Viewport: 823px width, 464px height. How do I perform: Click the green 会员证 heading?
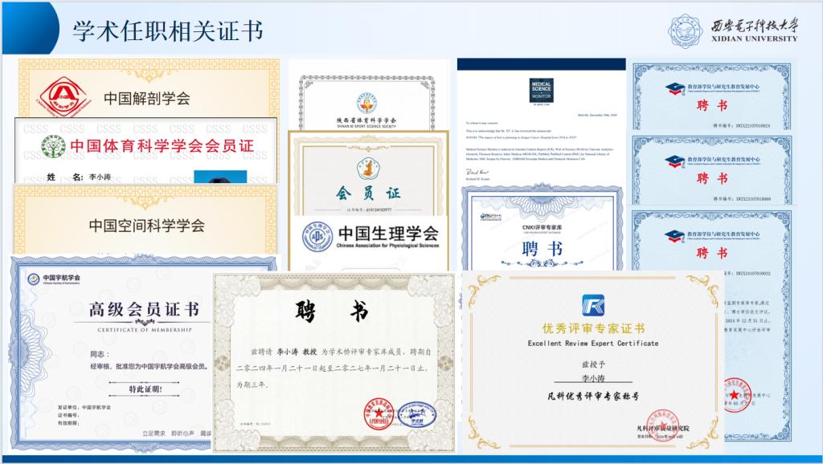(368, 193)
